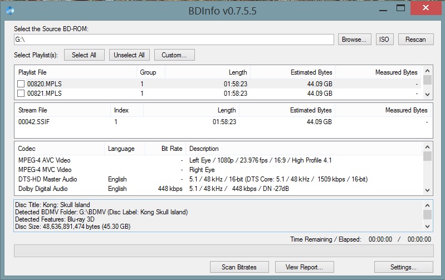Click the Bit Rate column header
The image size is (445, 280).
[x=165, y=149]
